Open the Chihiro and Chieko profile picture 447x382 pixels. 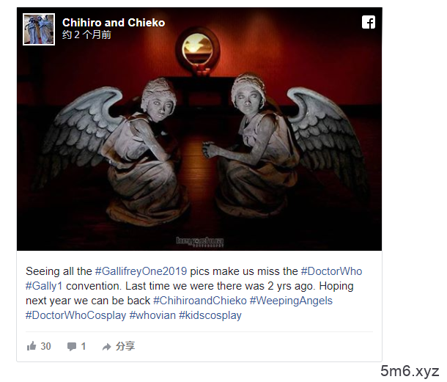pos(39,29)
